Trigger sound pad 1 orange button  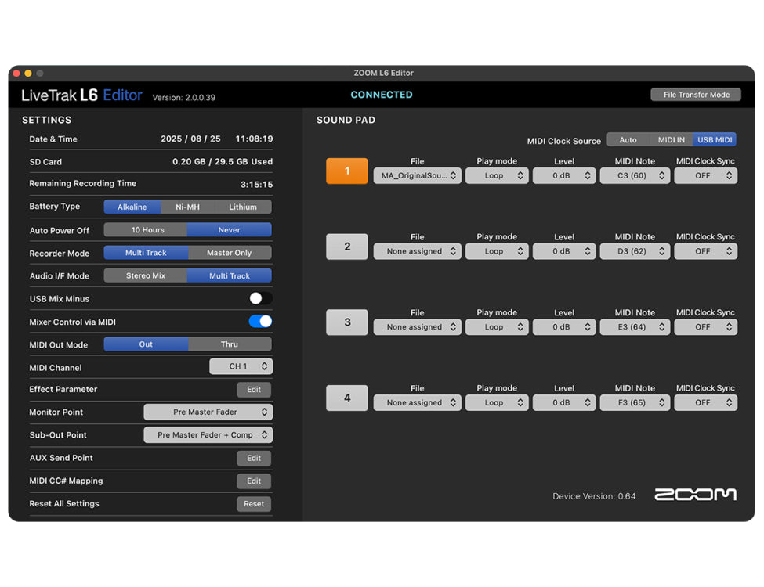346,171
